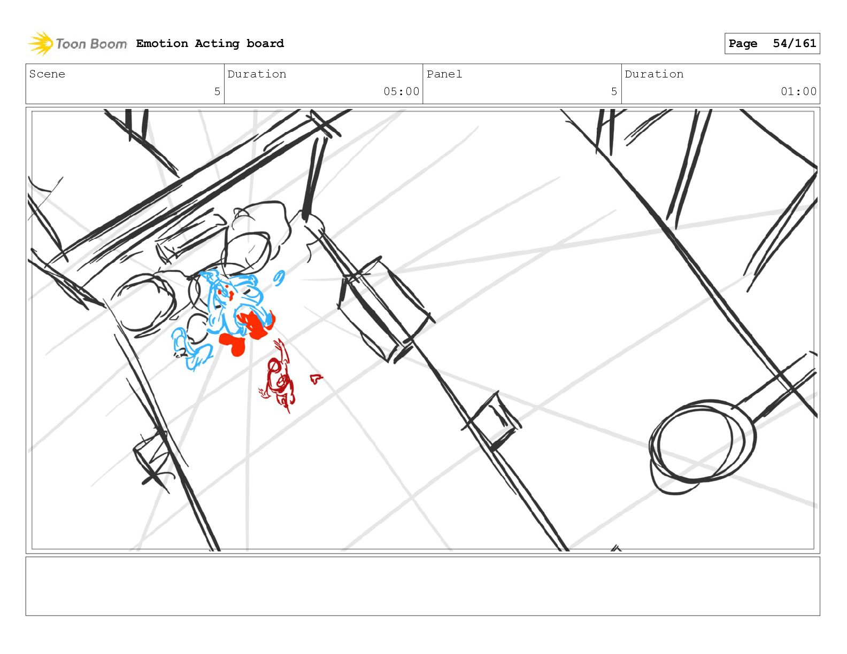The width and height of the screenshot is (847, 654).
Task: Click the 'Emotion Acting board' title text
Action: pos(210,43)
